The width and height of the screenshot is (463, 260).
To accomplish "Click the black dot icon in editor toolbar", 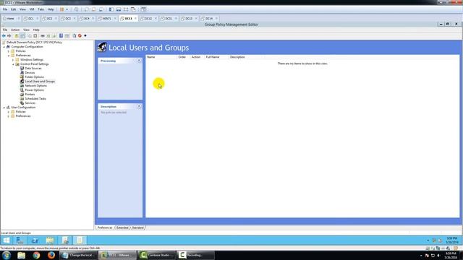I will pos(85,35).
